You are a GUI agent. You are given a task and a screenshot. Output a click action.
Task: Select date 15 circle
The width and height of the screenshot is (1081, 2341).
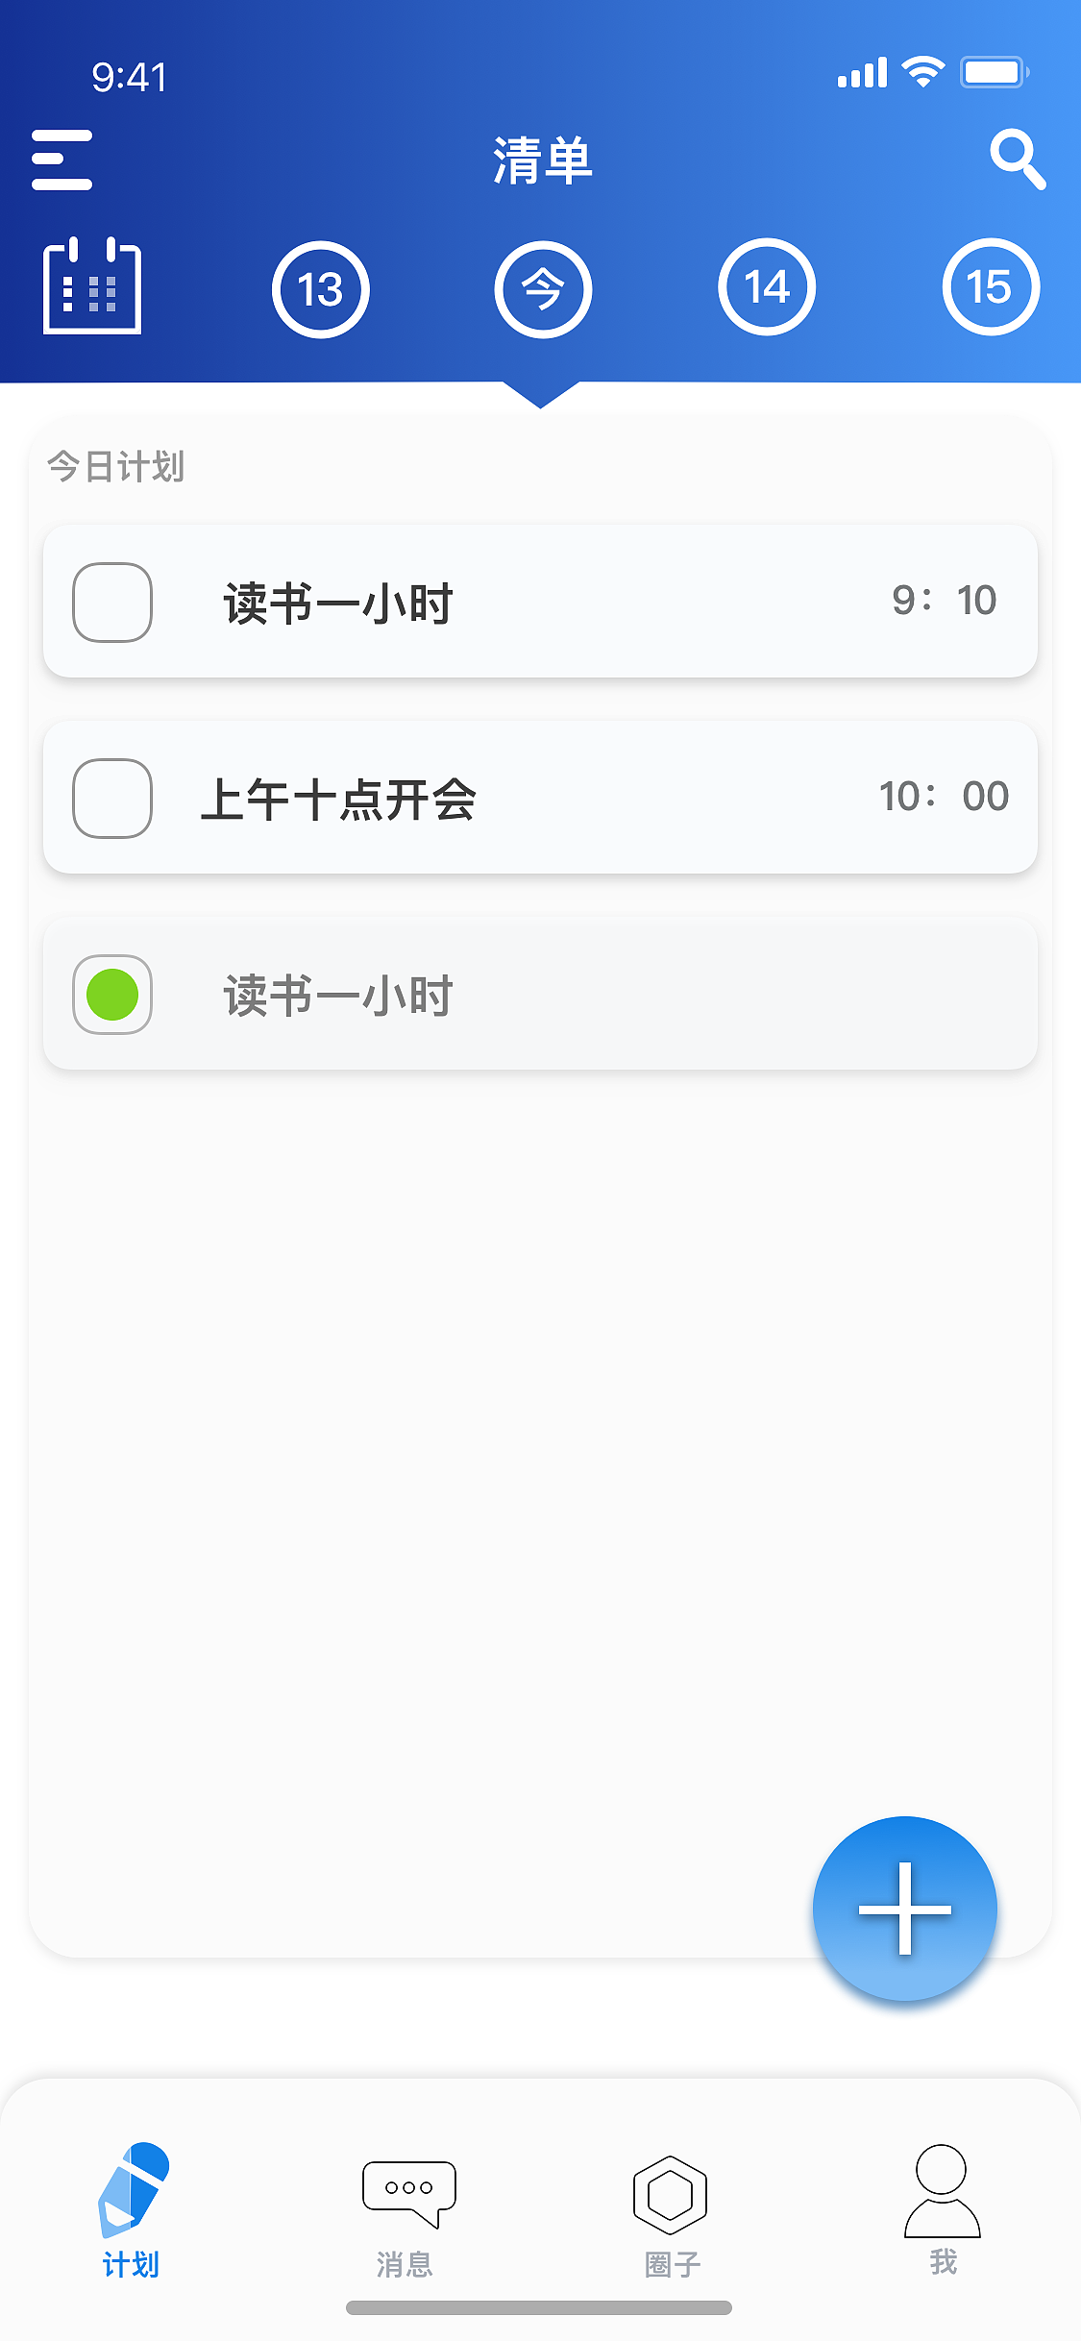(990, 287)
